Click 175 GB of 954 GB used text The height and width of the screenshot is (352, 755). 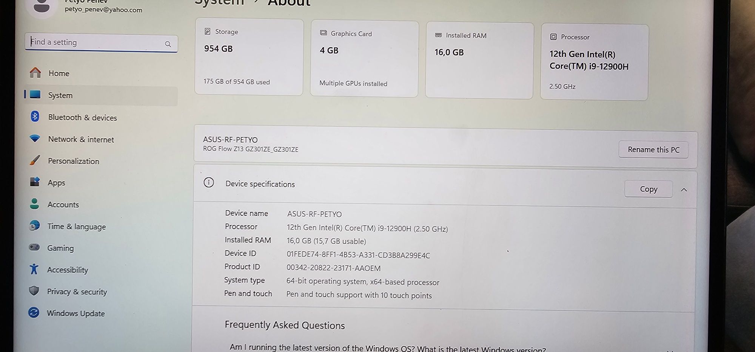pyautogui.click(x=237, y=81)
